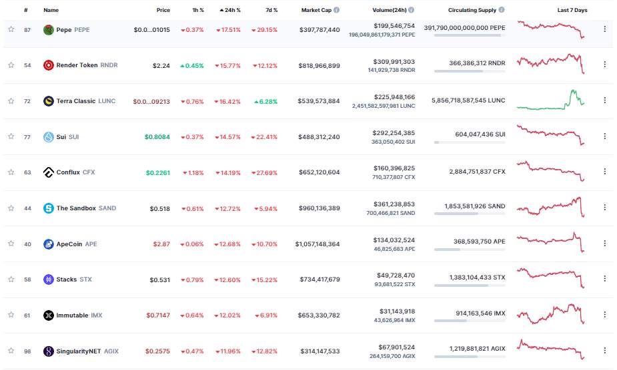Show Market Cap info tooltip icon
617x370 pixels.
coord(336,10)
